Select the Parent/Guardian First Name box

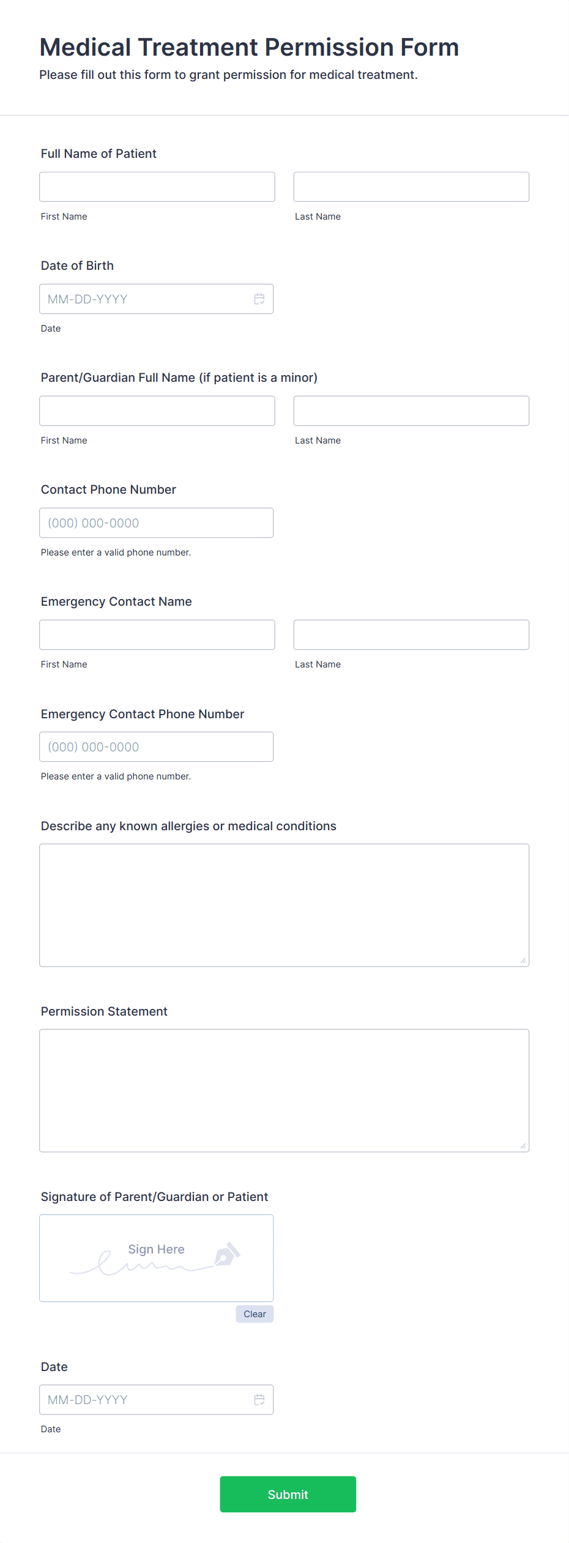click(x=157, y=411)
